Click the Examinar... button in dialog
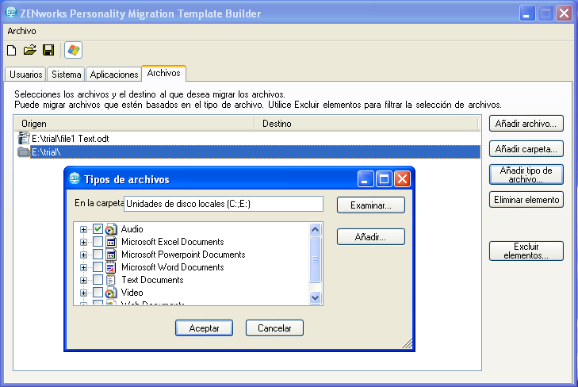The width and height of the screenshot is (578, 387). (371, 205)
